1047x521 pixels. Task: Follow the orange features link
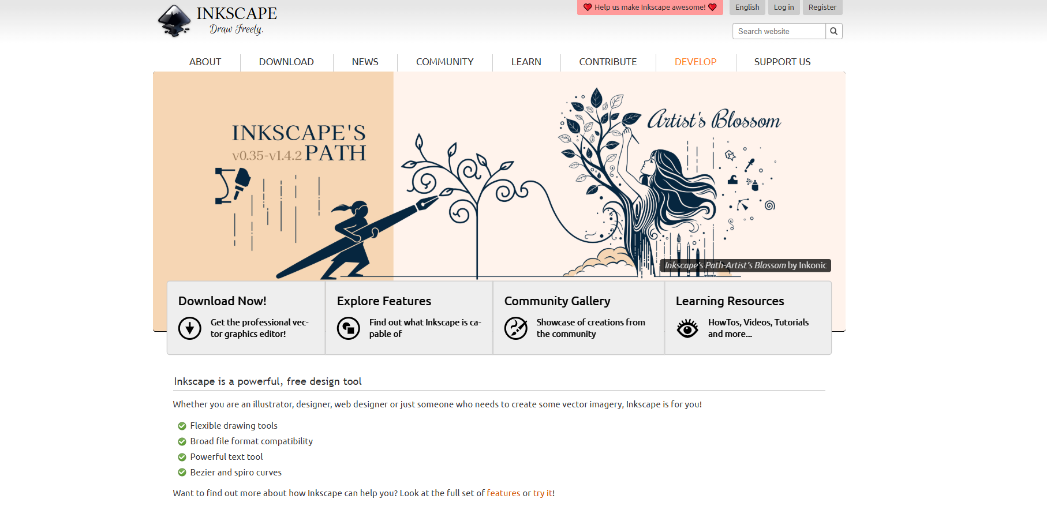(503, 493)
